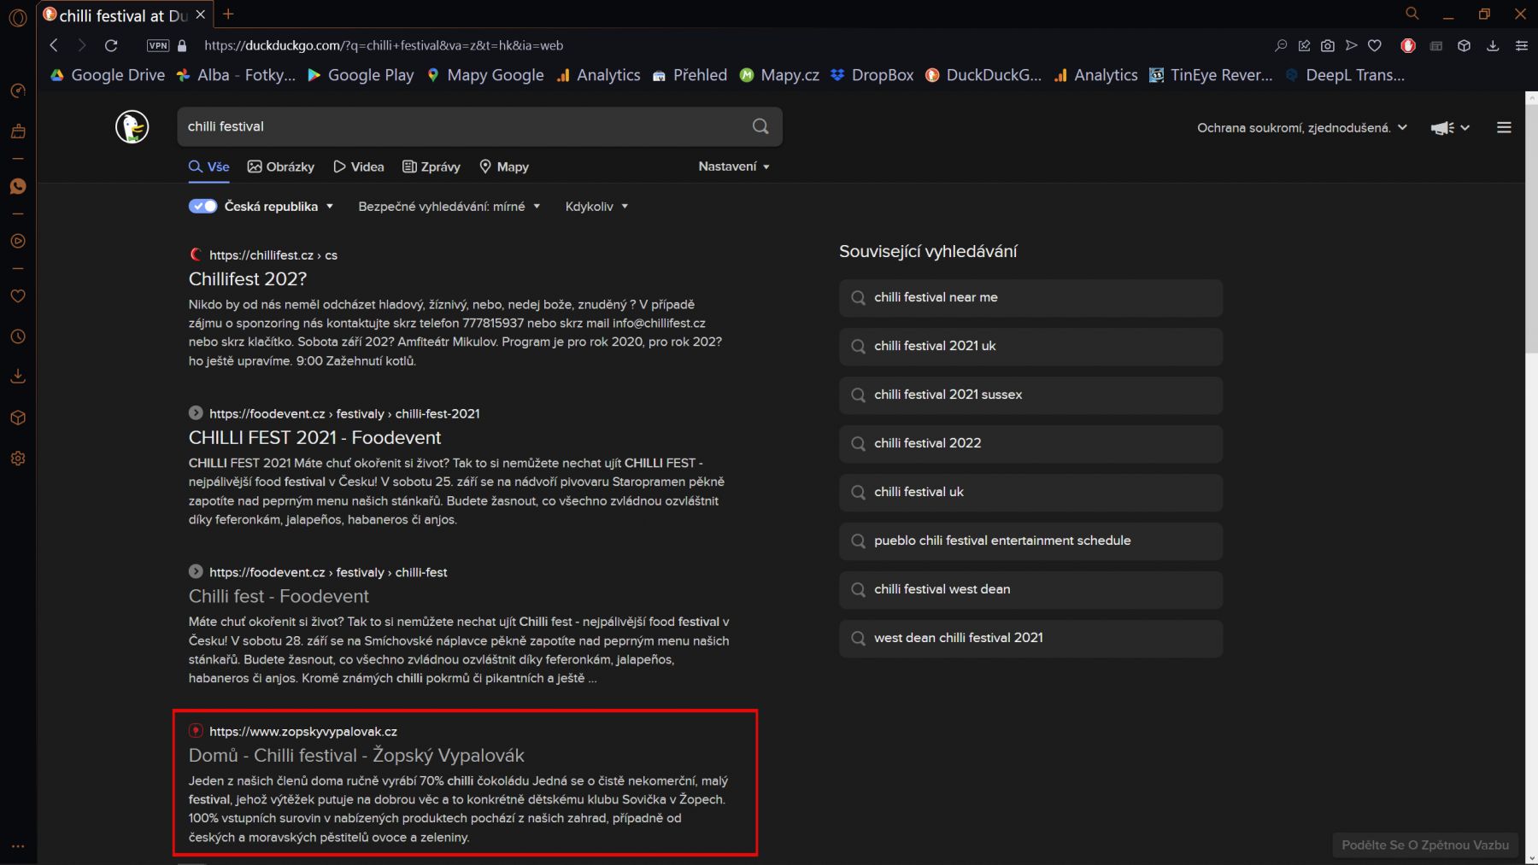Toggle the Česká republika region switch
Viewport: 1538px width, 865px height.
coord(203,207)
